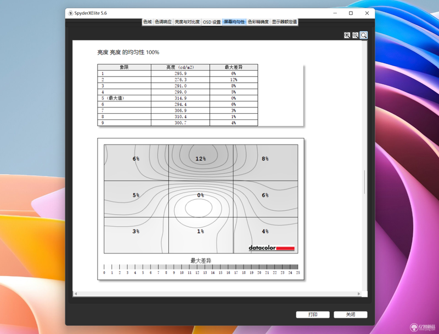Click the 最大差异 legend title below the map

201,261
